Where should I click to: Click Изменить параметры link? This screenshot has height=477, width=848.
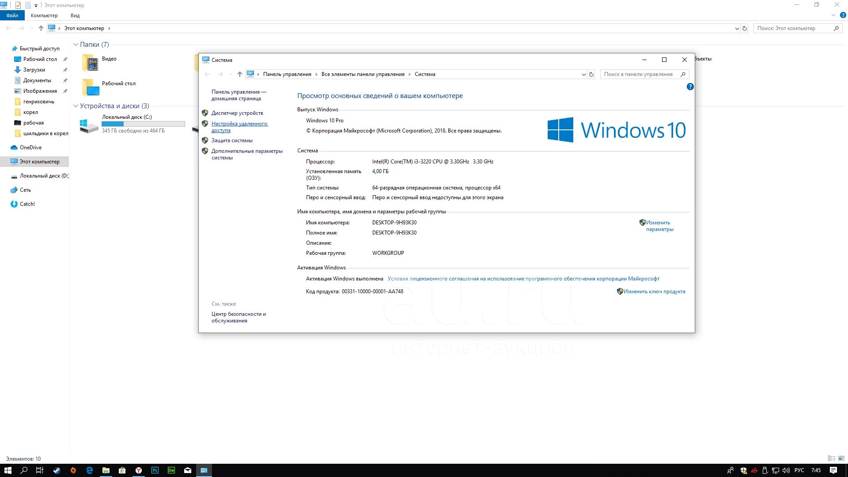click(x=659, y=226)
